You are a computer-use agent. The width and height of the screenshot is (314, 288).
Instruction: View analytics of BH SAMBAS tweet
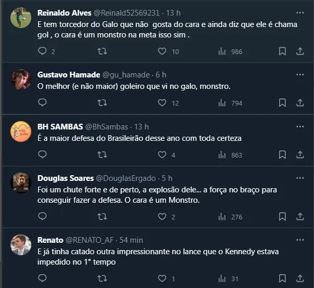(222, 155)
